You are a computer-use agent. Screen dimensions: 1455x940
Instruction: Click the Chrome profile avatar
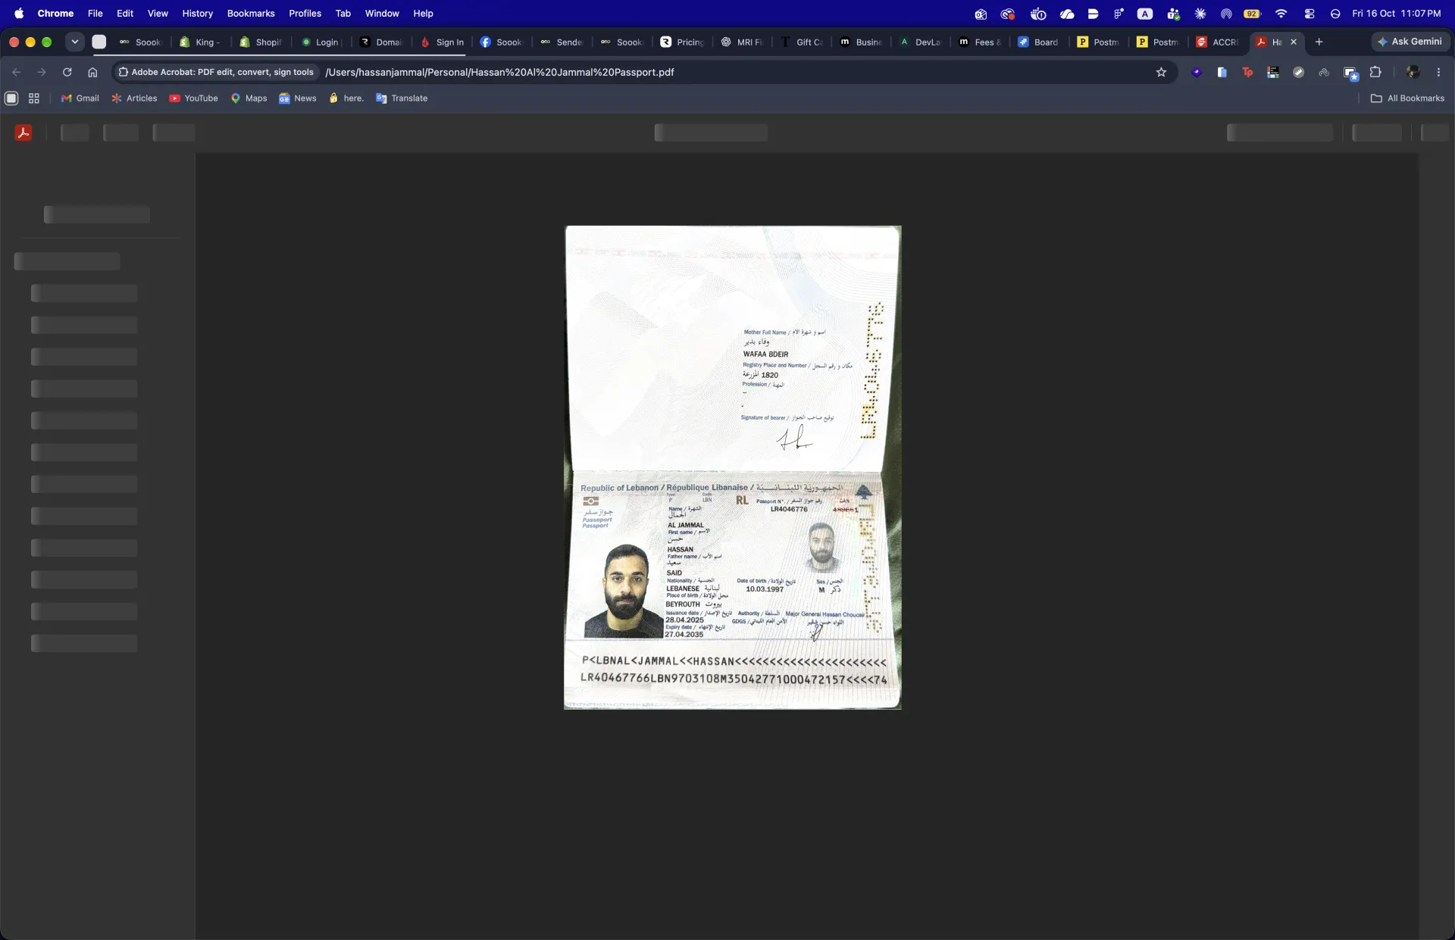click(1413, 72)
